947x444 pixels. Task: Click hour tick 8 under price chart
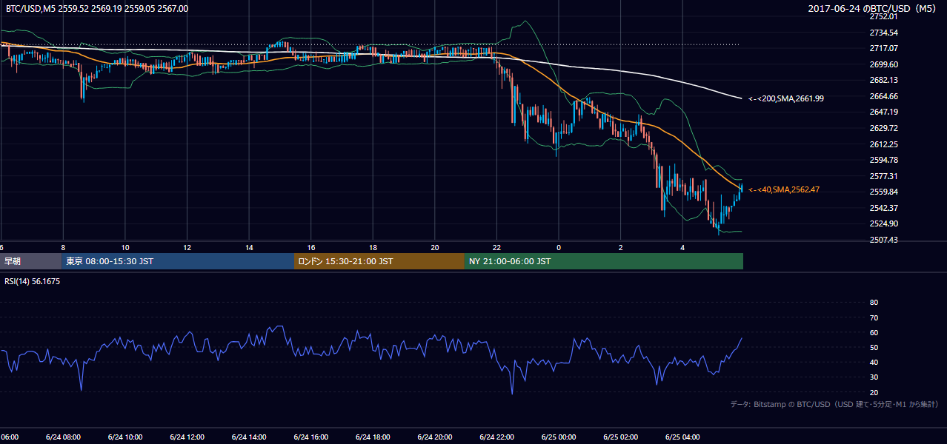pyautogui.click(x=63, y=247)
